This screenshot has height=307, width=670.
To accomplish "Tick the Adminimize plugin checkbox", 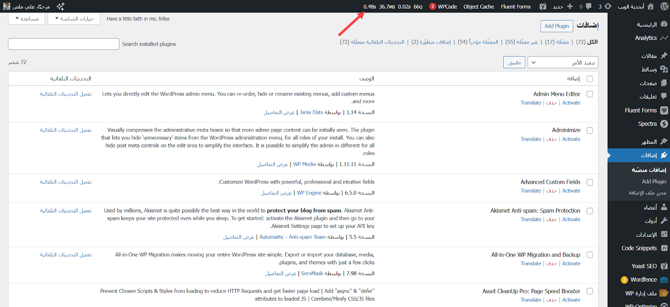I will (590, 130).
